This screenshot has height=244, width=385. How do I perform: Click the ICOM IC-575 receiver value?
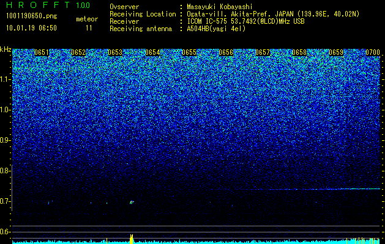point(245,21)
